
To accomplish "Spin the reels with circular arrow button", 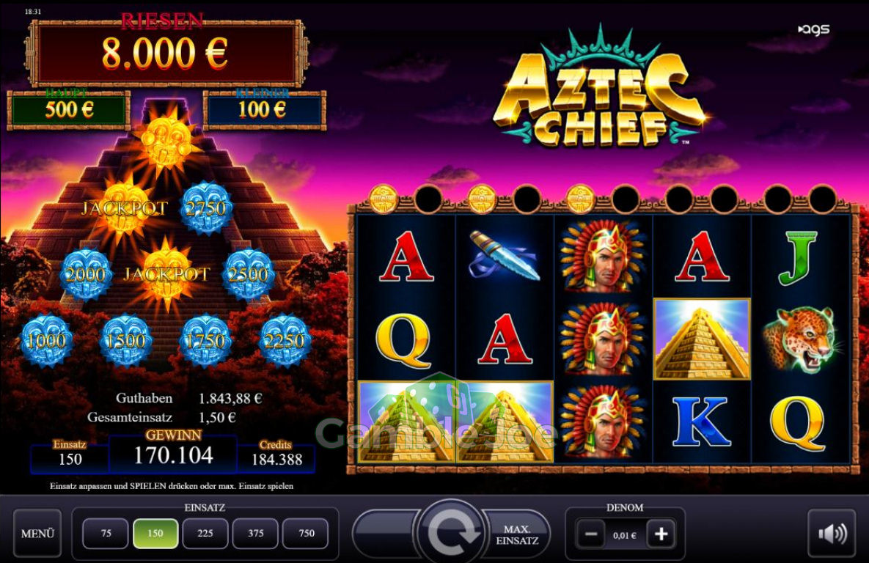I will [x=451, y=532].
